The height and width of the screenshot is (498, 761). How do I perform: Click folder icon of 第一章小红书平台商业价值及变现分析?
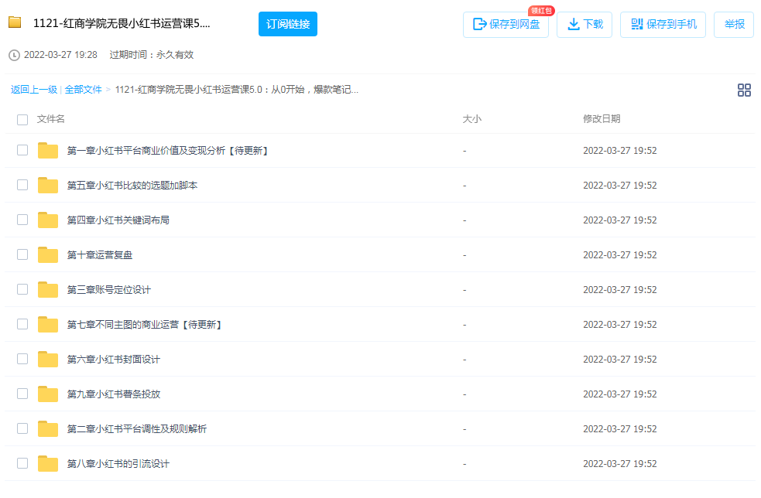(48, 150)
